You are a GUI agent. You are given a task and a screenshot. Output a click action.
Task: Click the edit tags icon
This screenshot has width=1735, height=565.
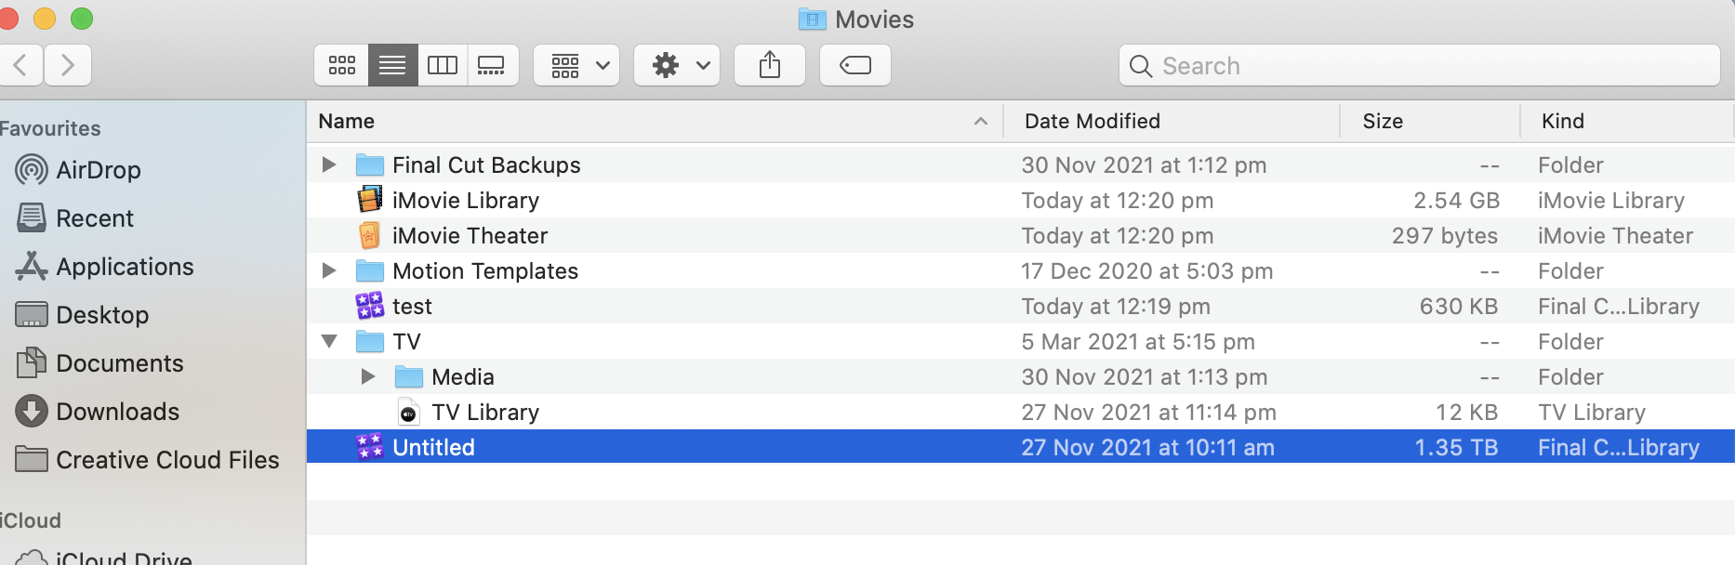(x=855, y=65)
